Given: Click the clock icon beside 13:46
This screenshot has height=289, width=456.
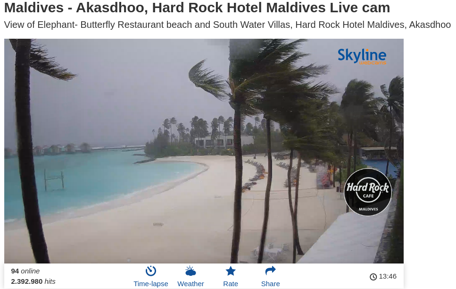Looking at the screenshot, I should click(x=373, y=277).
